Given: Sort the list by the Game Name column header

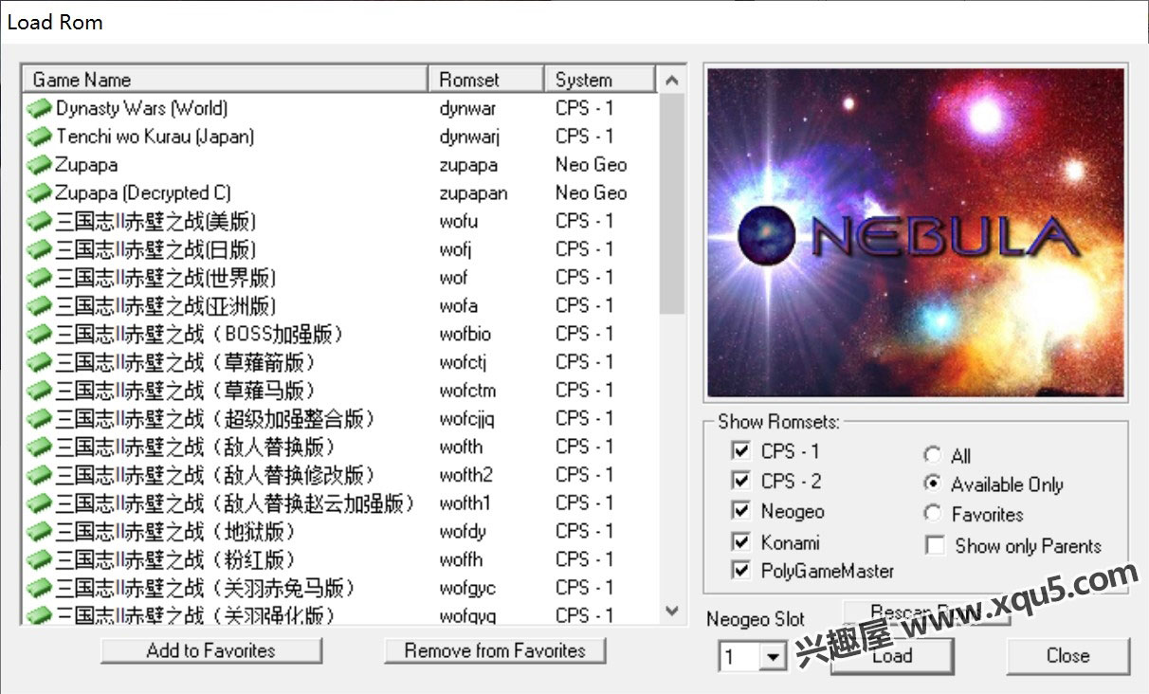Looking at the screenshot, I should [x=226, y=80].
